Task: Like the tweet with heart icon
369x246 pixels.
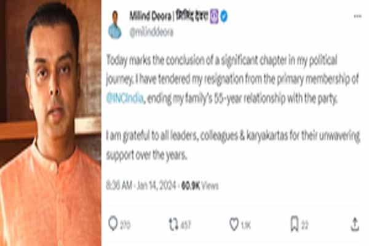Action: [234, 224]
